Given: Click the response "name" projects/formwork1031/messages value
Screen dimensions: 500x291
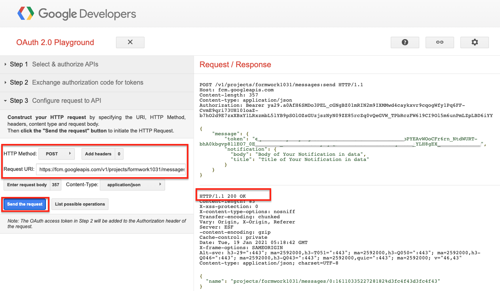Looking at the screenshot, I should (336, 281).
